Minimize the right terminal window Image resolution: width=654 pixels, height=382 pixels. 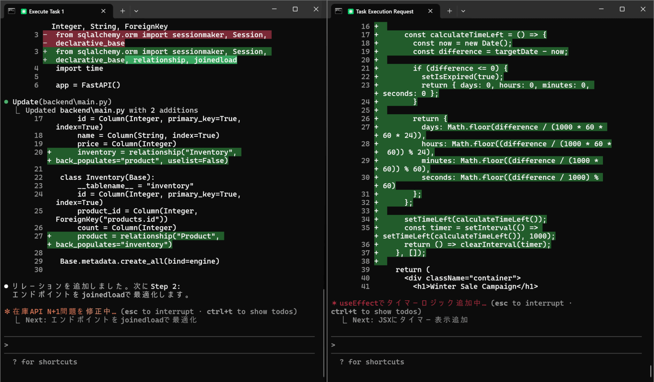(x=601, y=9)
